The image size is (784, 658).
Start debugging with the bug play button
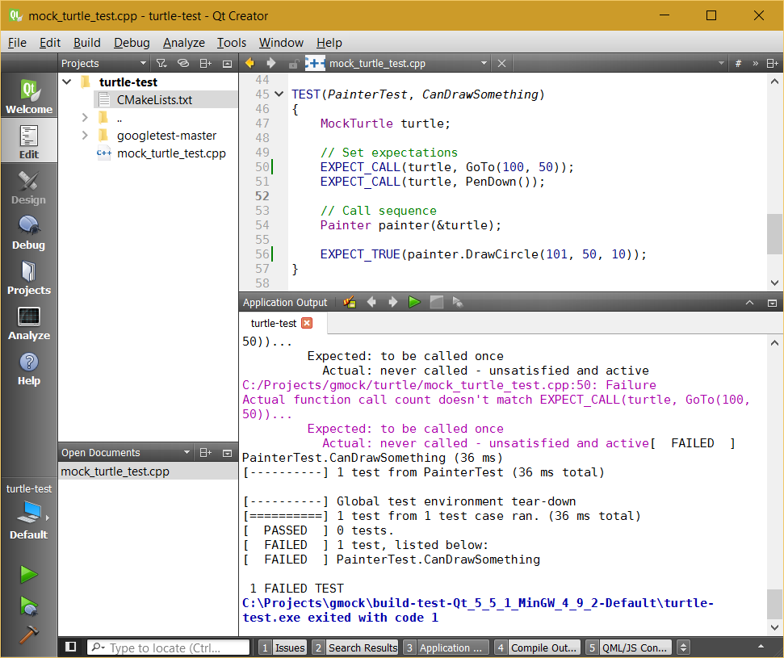(29, 606)
